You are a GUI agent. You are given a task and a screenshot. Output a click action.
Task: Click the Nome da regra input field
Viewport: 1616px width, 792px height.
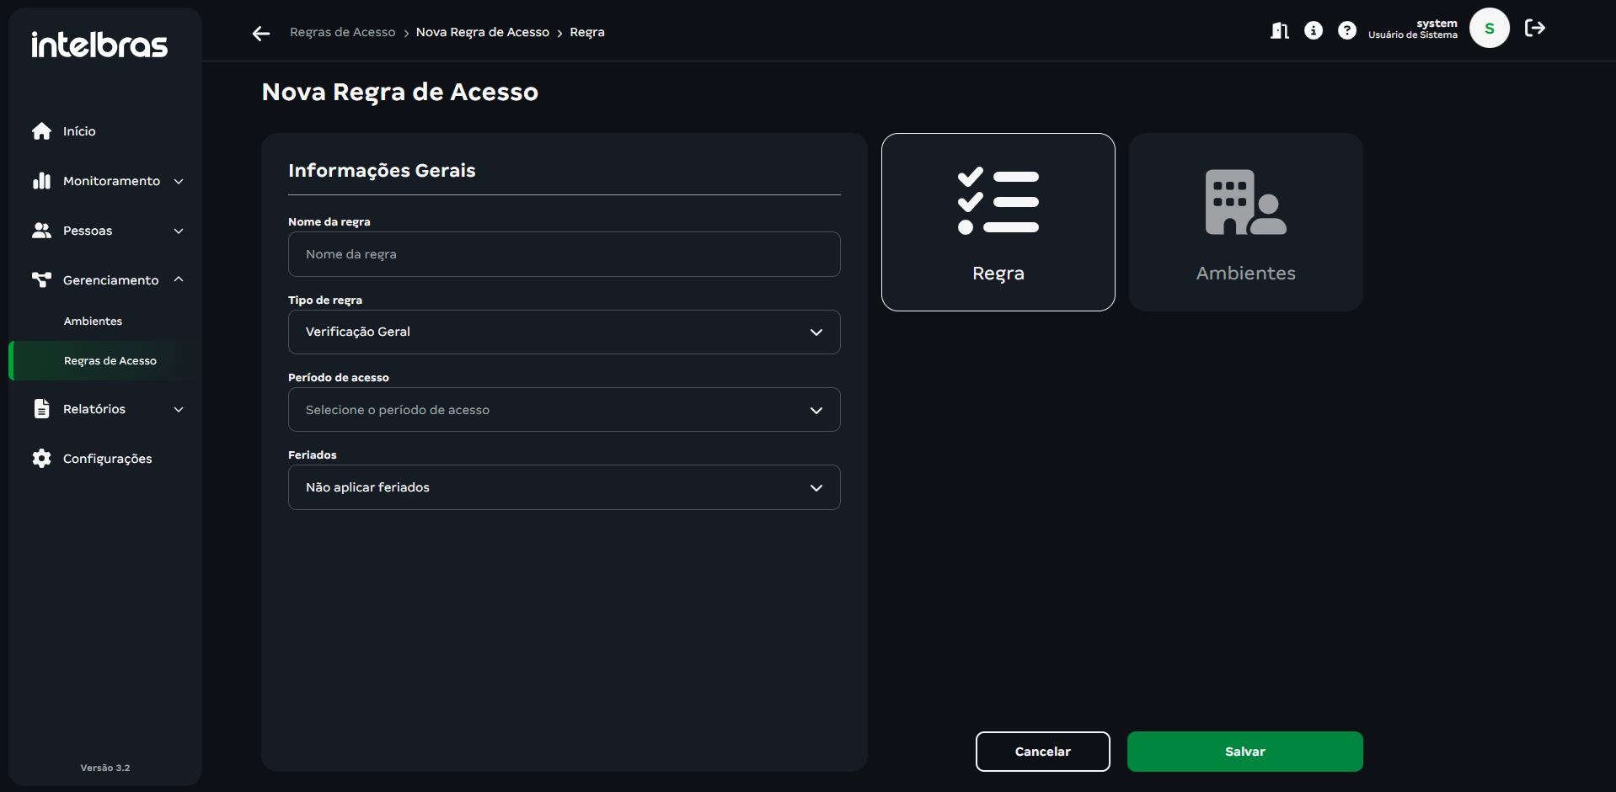pyautogui.click(x=564, y=254)
